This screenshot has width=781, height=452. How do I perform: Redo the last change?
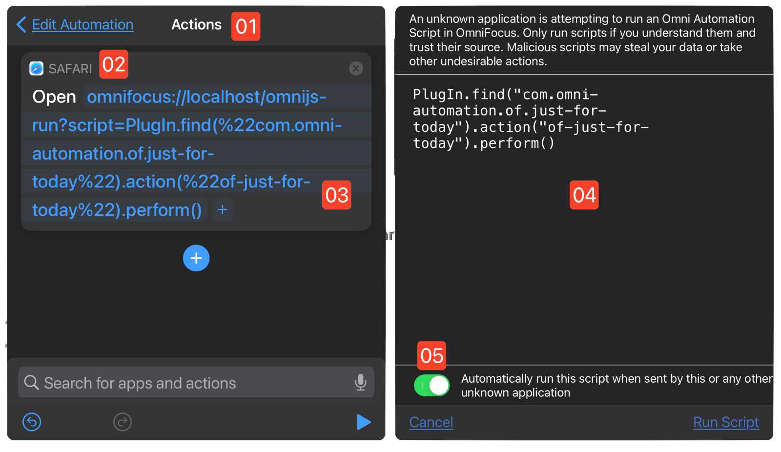pyautogui.click(x=123, y=422)
